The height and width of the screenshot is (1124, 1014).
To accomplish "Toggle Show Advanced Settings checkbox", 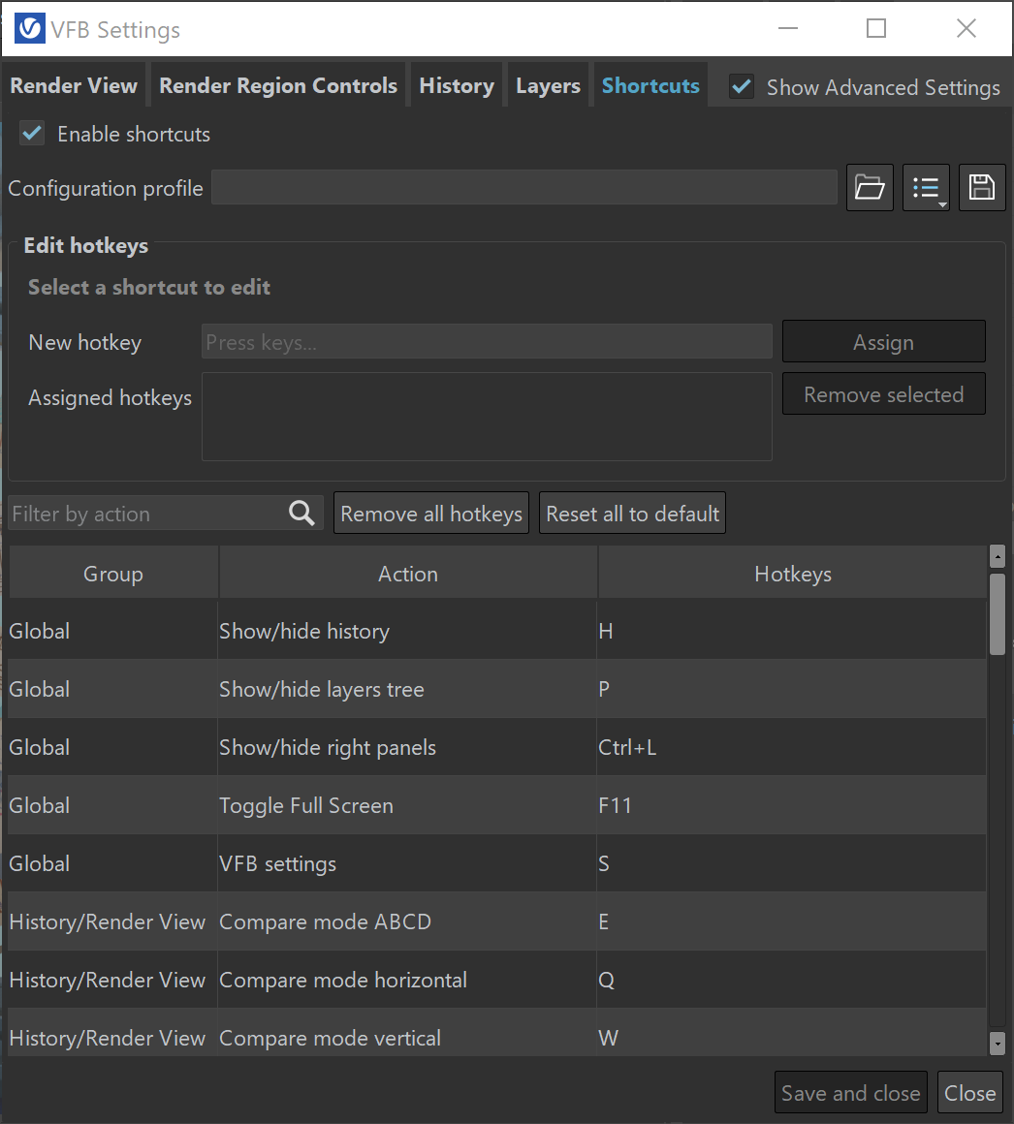I will point(742,87).
